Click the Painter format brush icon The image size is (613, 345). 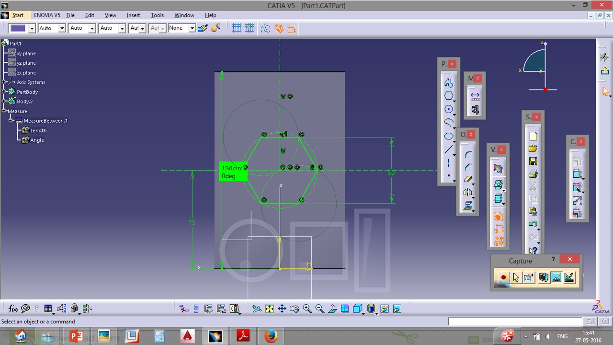203,28
